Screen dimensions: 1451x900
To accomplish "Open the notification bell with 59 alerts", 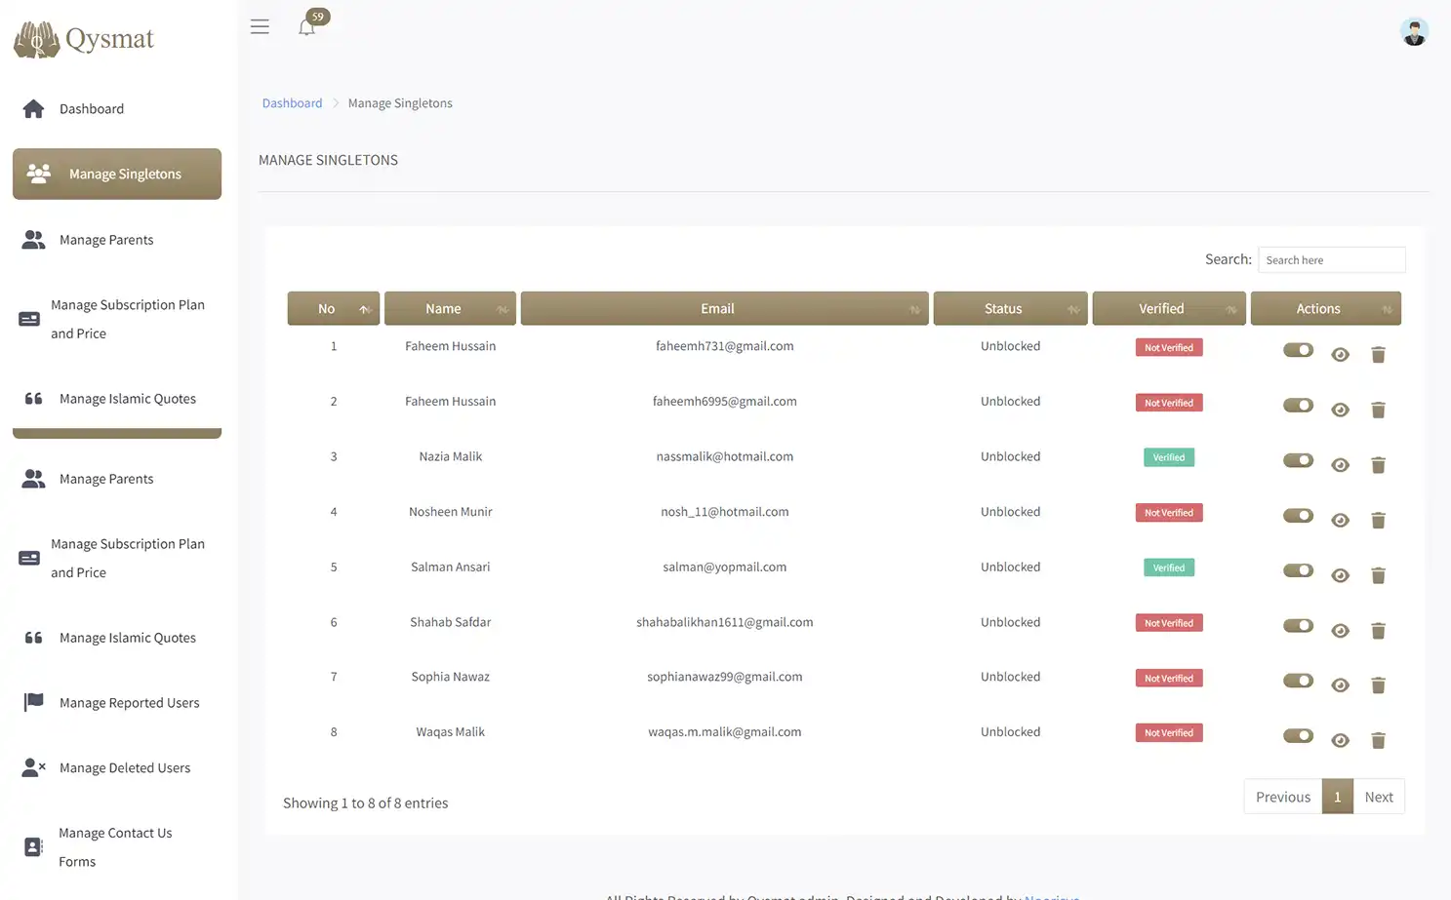I will click(306, 27).
